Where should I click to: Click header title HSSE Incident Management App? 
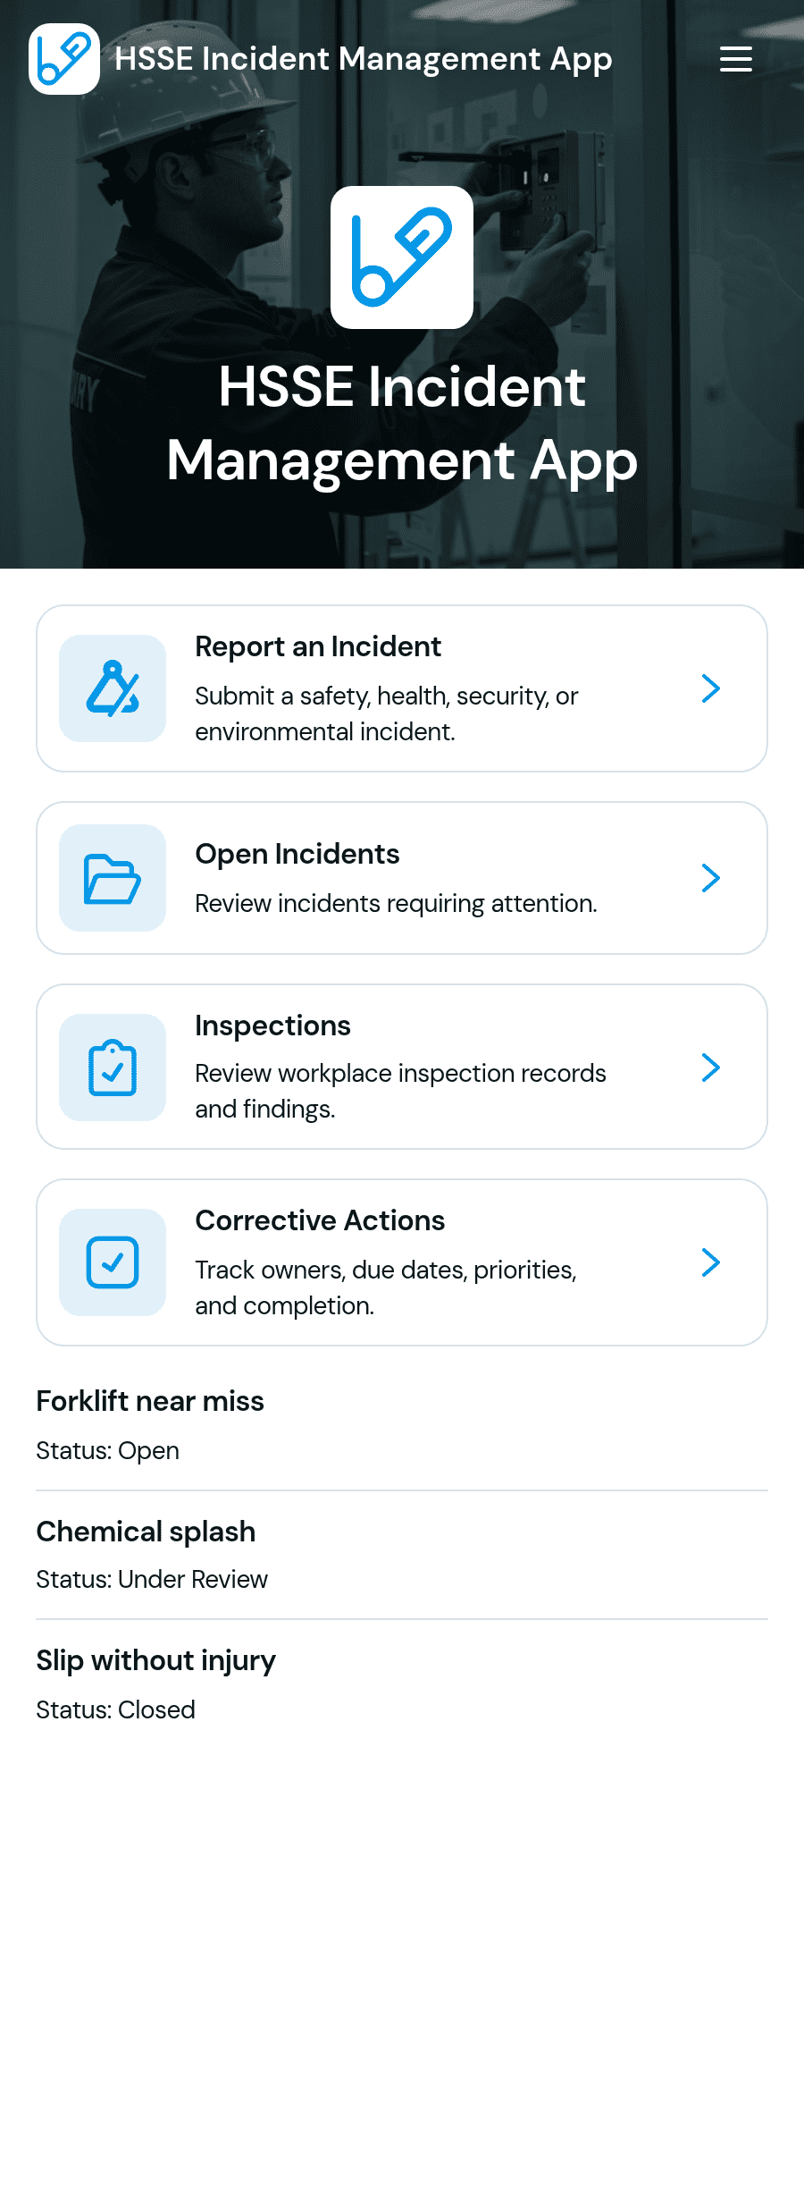coord(364,59)
